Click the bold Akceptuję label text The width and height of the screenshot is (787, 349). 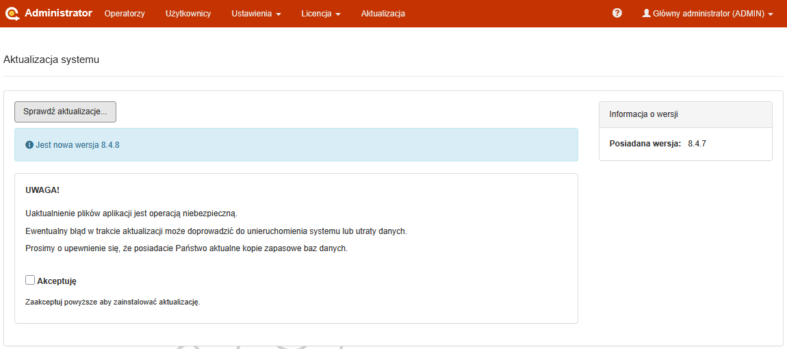pyautogui.click(x=57, y=281)
